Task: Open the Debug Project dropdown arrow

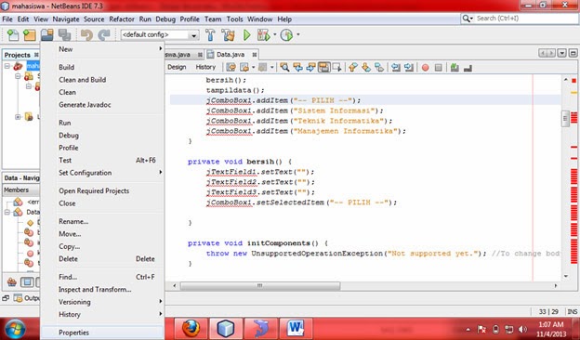Action: pos(274,35)
